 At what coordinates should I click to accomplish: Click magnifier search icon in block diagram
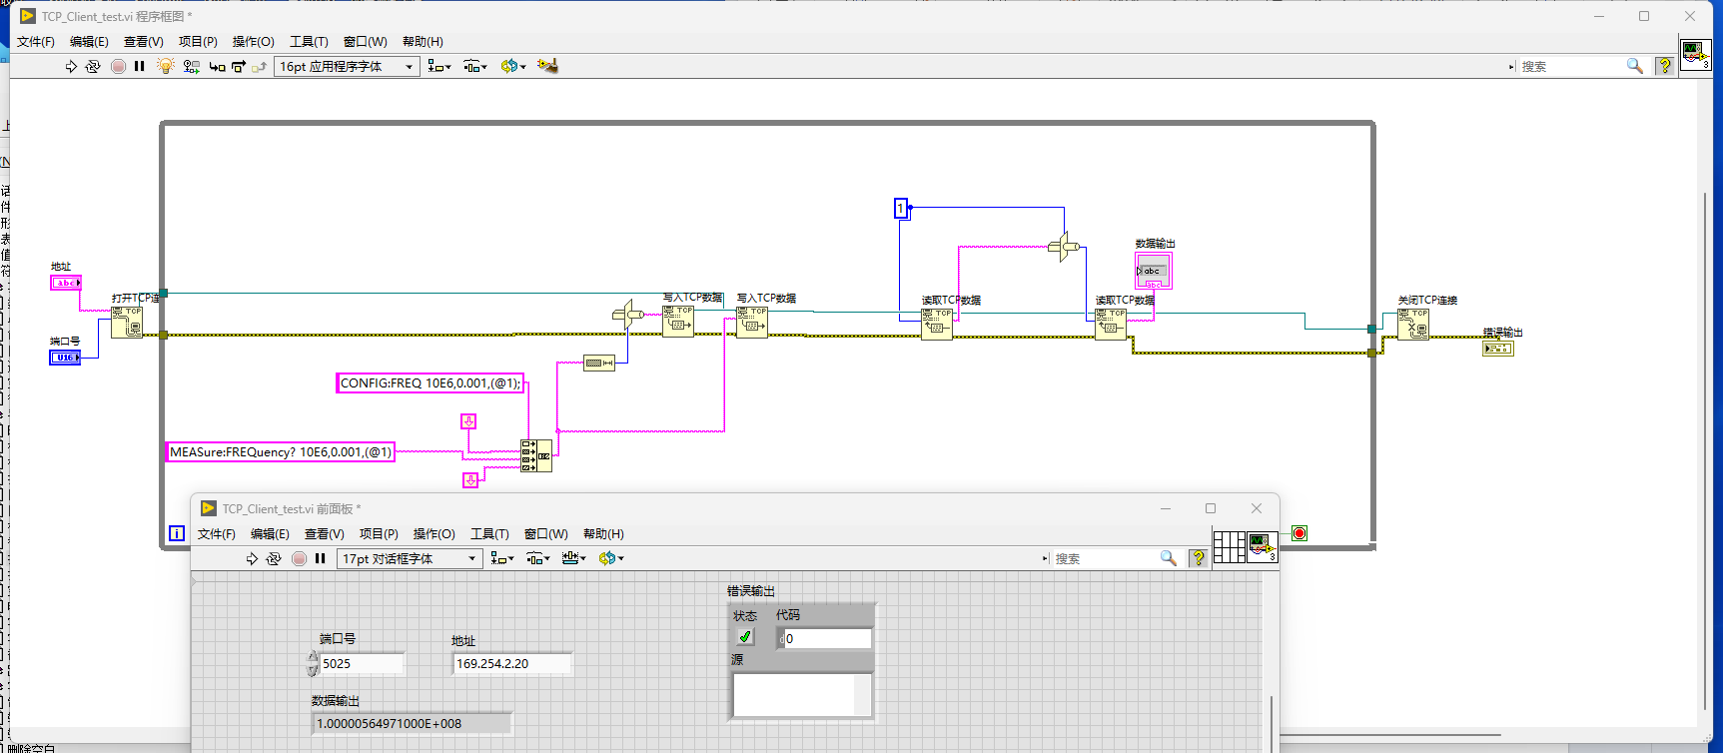tap(1635, 66)
